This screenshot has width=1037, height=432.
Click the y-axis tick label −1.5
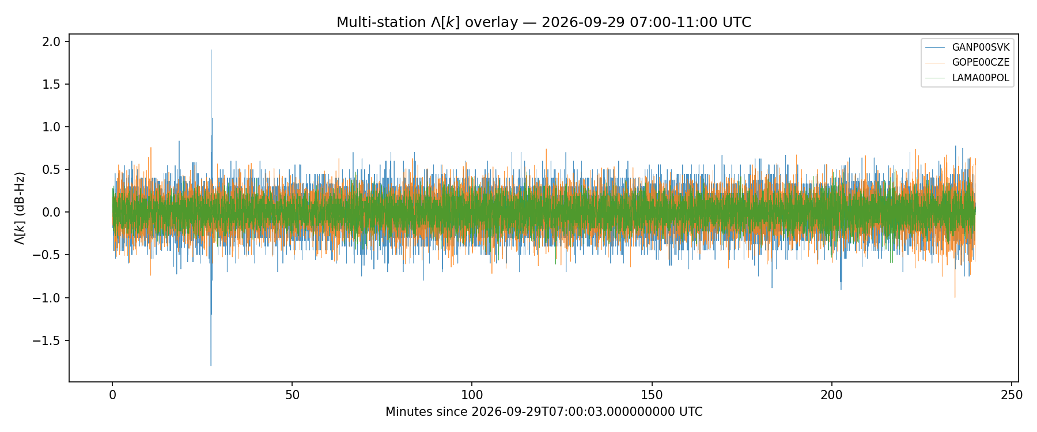pyautogui.click(x=46, y=340)
